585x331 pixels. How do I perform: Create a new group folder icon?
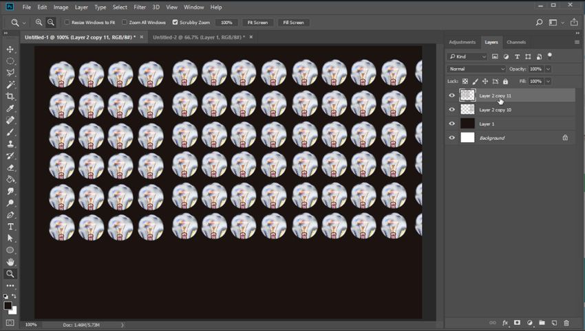click(542, 323)
